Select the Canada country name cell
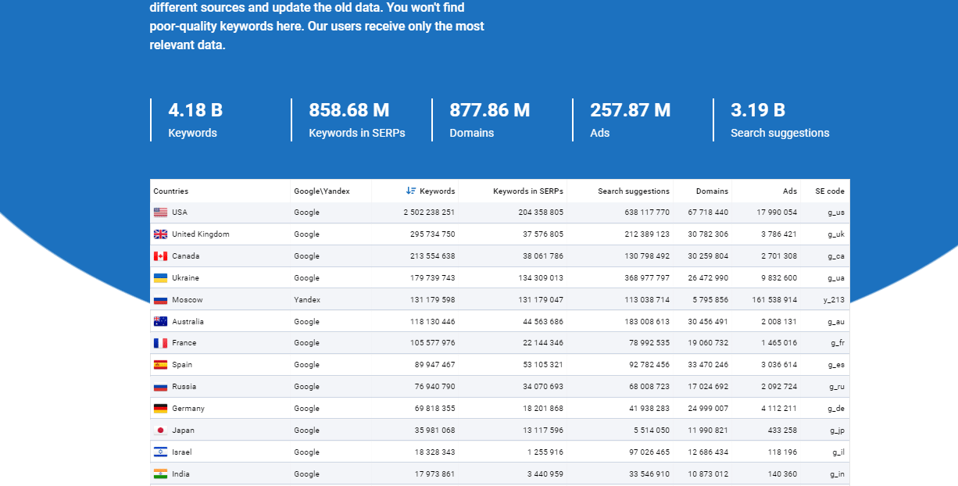 point(186,256)
